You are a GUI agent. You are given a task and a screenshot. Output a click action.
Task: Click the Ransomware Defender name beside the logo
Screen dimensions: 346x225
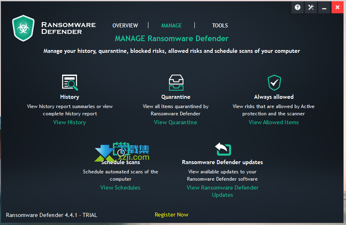pos(69,28)
